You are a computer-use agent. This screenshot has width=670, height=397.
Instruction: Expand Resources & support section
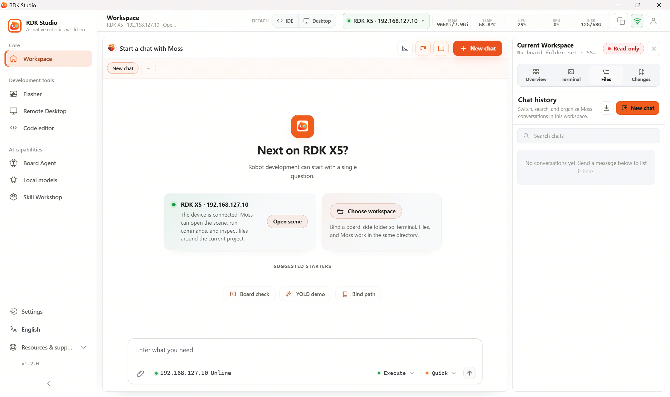click(48, 347)
